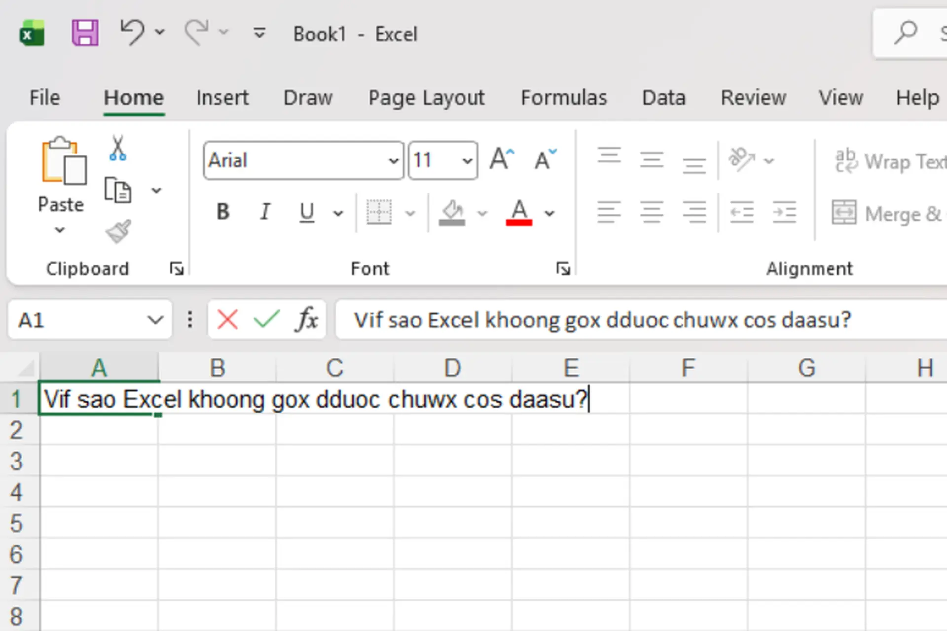947x631 pixels.
Task: Toggle Underline formatting
Action: tap(307, 212)
